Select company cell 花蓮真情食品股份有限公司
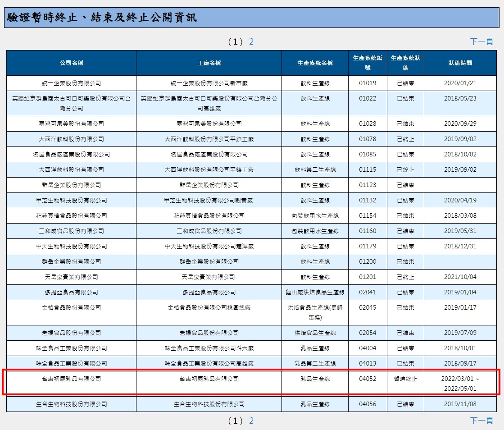This screenshot has width=504, height=430. coord(71,216)
